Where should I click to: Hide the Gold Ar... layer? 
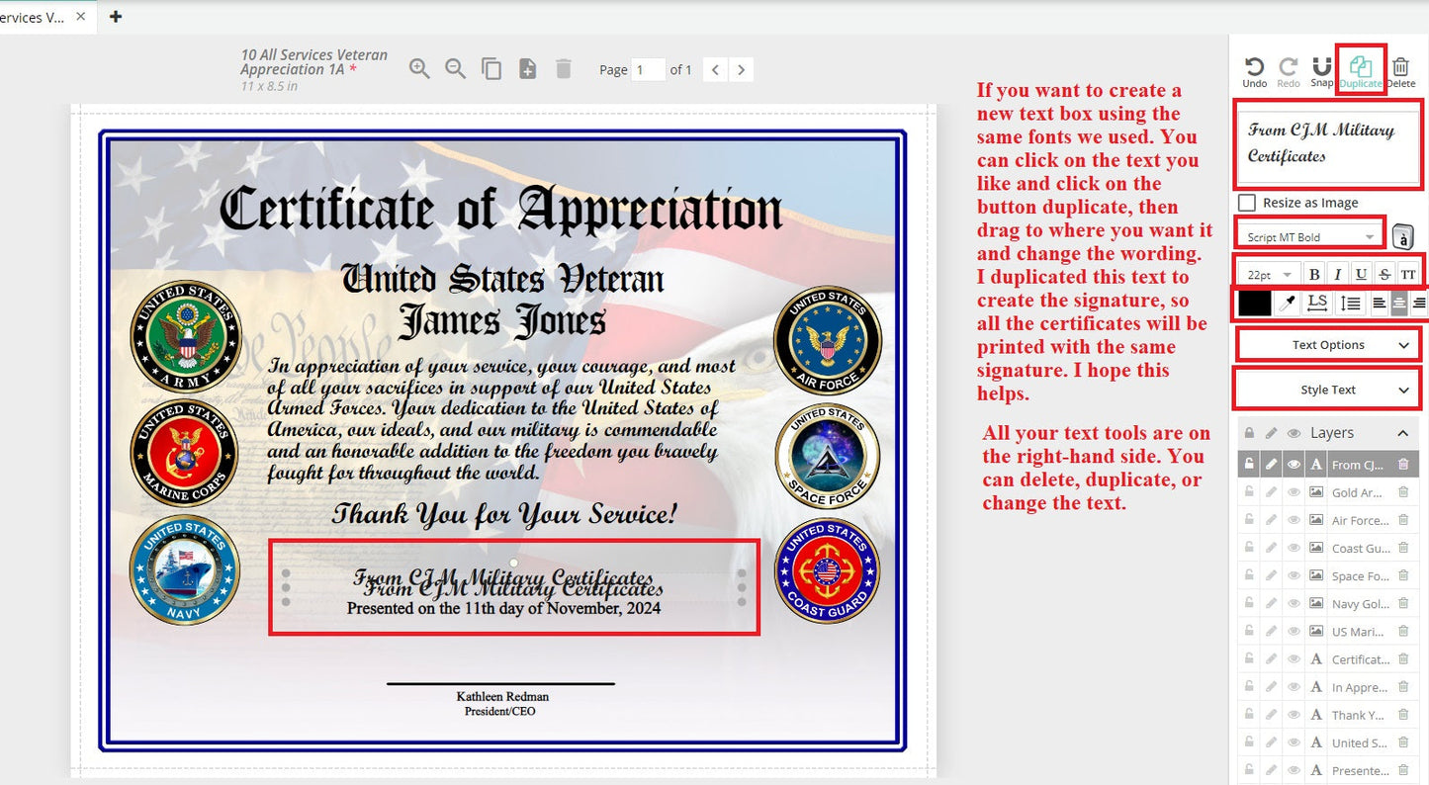(x=1294, y=492)
